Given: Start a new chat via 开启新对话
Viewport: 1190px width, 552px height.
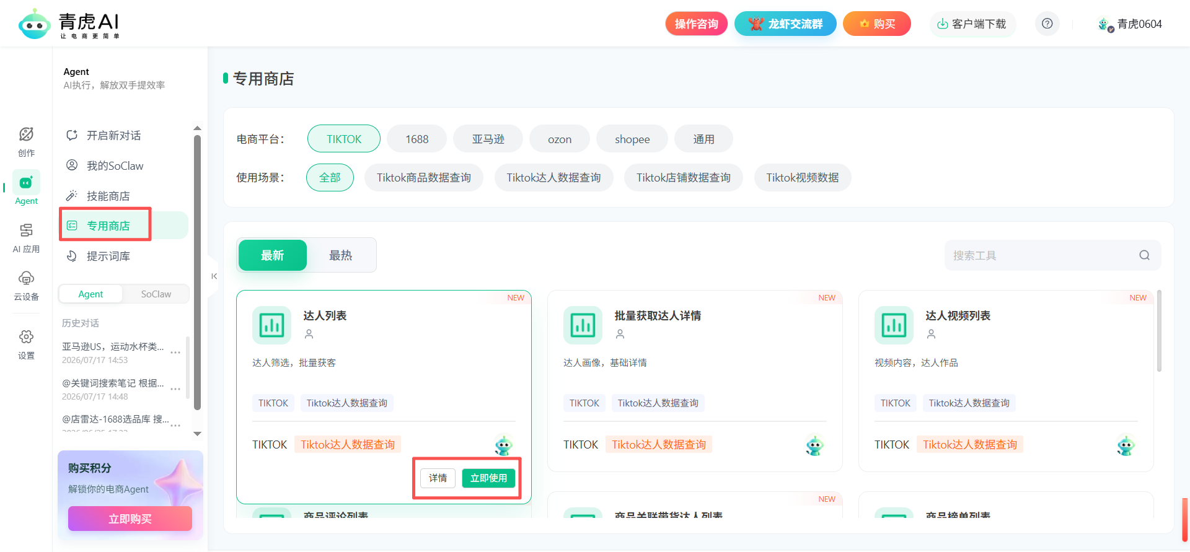Looking at the screenshot, I should point(123,135).
